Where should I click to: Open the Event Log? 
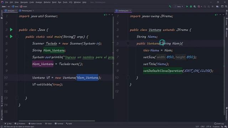click(219, 124)
